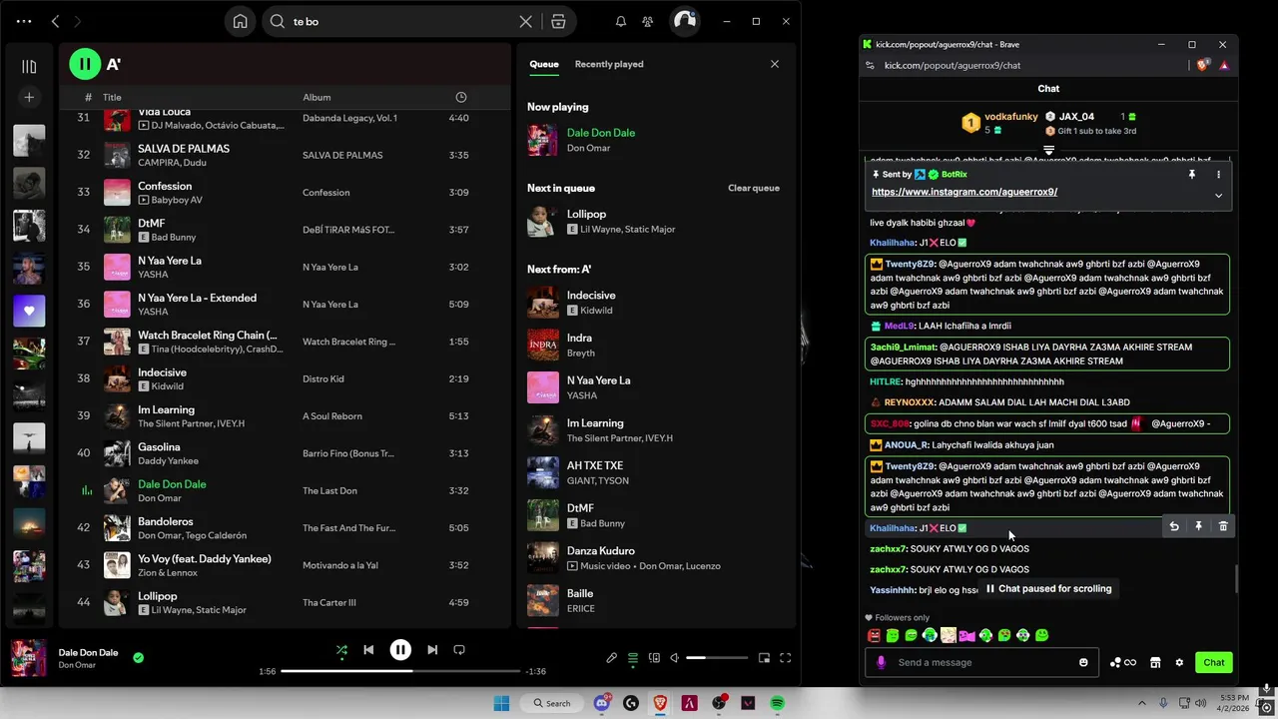Open the site settings icon in Brave's address bar
The height and width of the screenshot is (719, 1278).
(x=870, y=65)
